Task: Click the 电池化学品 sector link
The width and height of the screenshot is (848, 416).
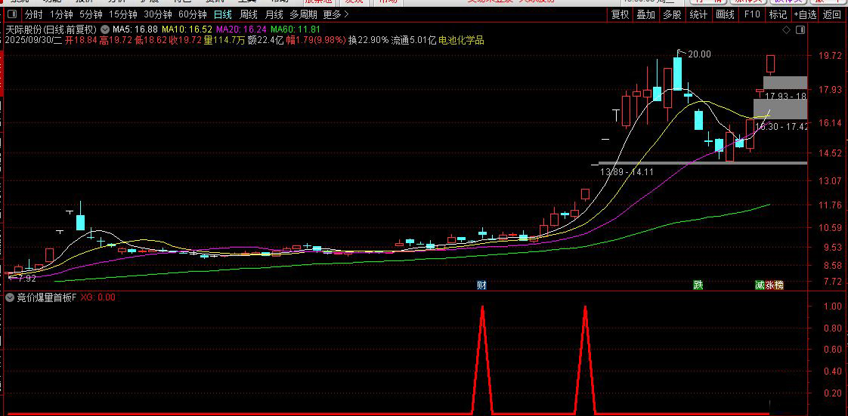Action: (x=461, y=40)
